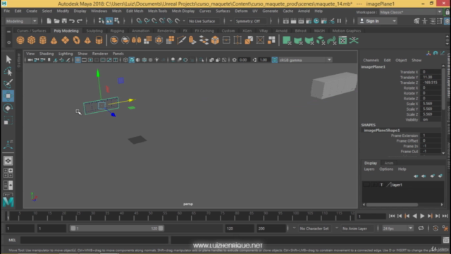The height and width of the screenshot is (254, 451).
Task: Open the 24 fps frame rate dropdown
Action: (x=397, y=229)
